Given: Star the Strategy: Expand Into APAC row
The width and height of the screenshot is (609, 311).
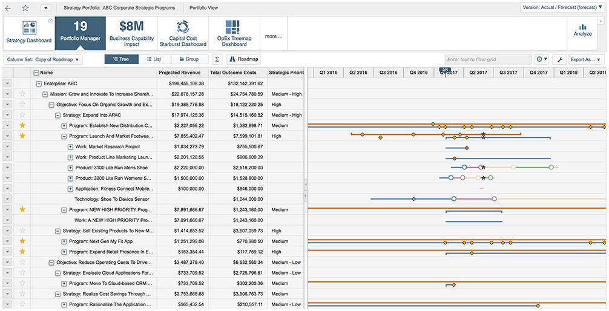Looking at the screenshot, I should point(22,114).
